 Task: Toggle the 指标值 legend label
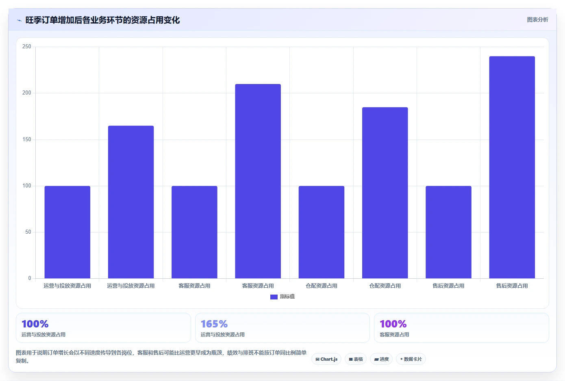[287, 297]
